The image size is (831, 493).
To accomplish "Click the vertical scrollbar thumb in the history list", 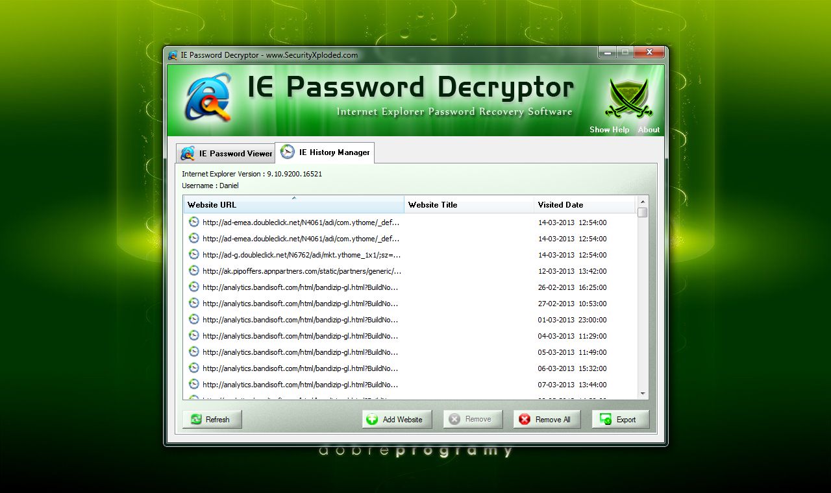I will point(643,212).
